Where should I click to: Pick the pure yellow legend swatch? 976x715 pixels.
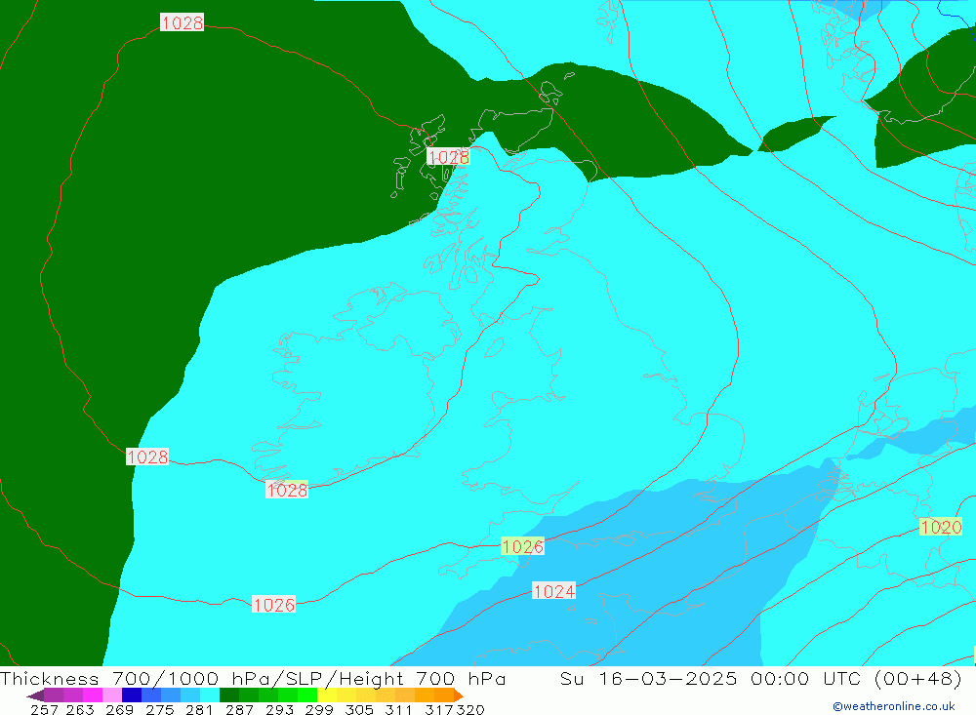point(327,695)
